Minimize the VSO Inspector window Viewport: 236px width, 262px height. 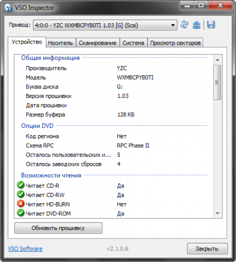click(x=187, y=6)
